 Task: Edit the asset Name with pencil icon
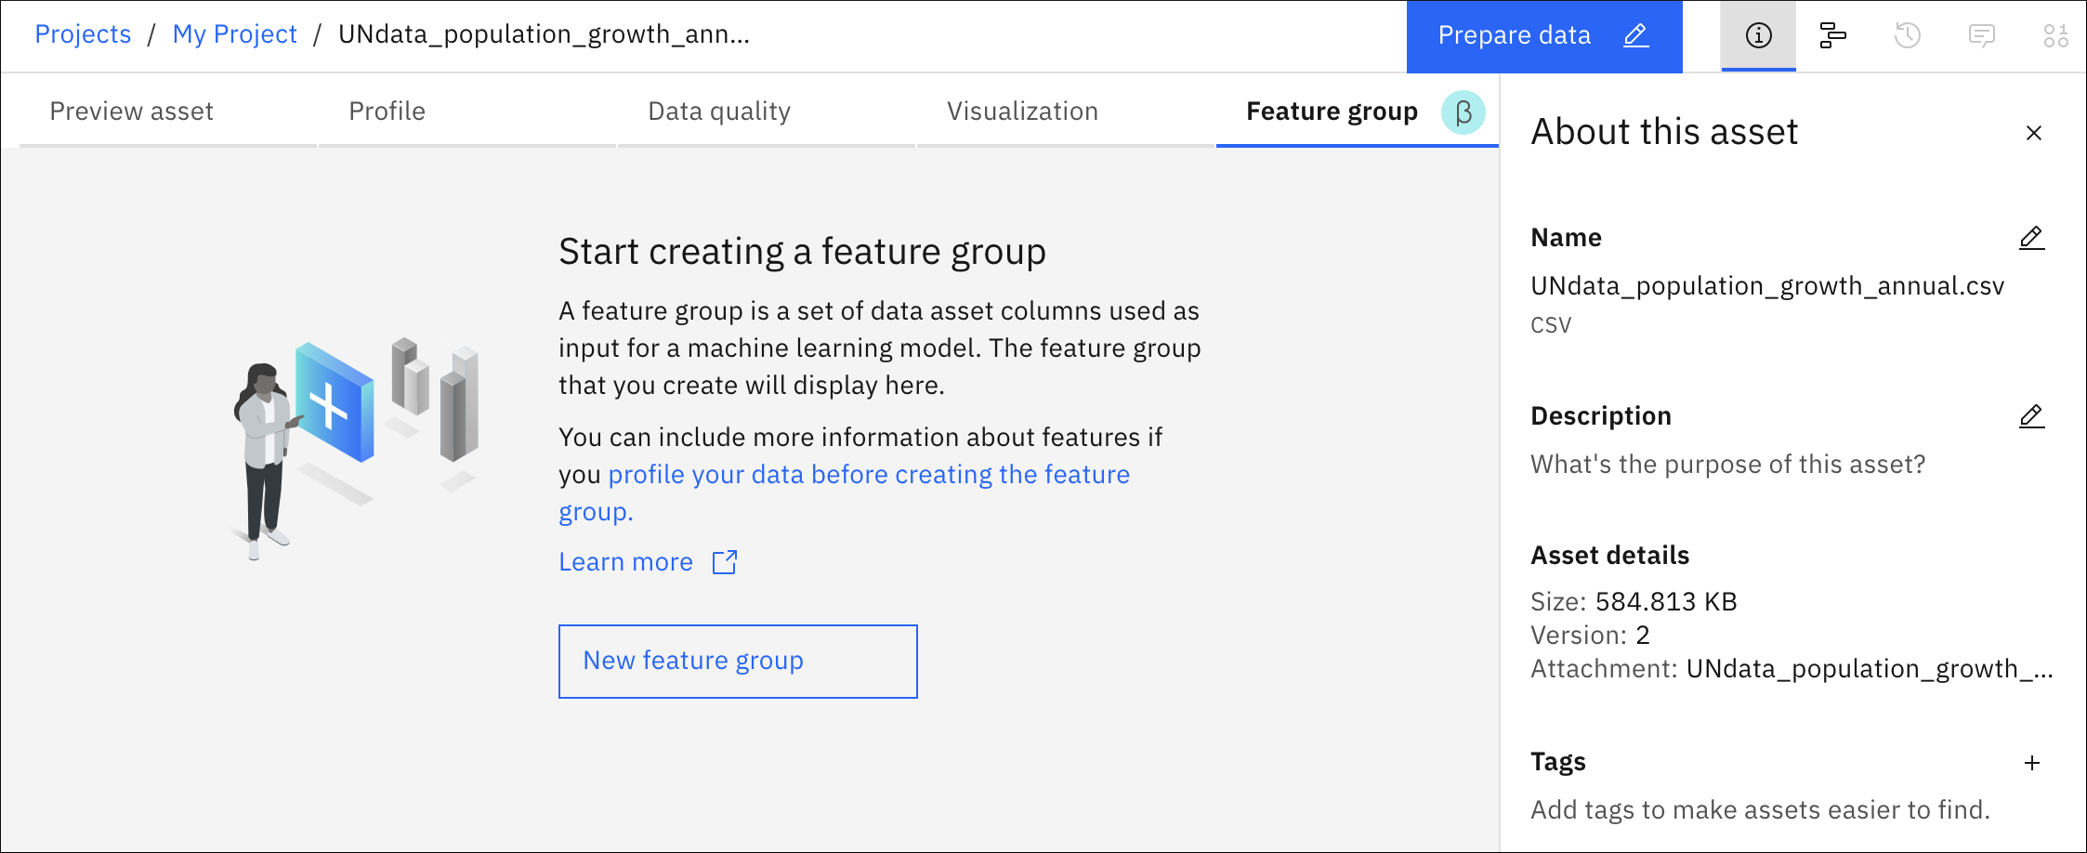(x=2031, y=238)
